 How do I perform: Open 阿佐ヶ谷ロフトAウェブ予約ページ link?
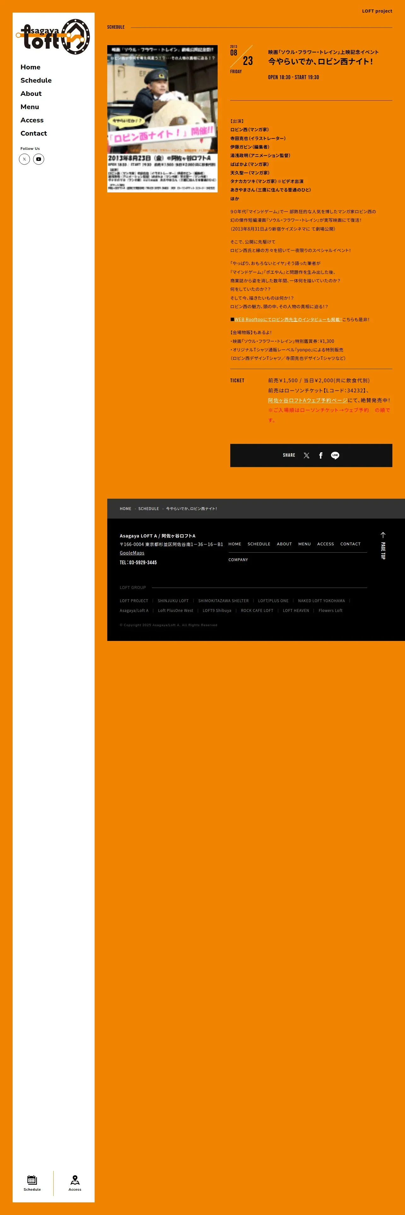point(308,400)
